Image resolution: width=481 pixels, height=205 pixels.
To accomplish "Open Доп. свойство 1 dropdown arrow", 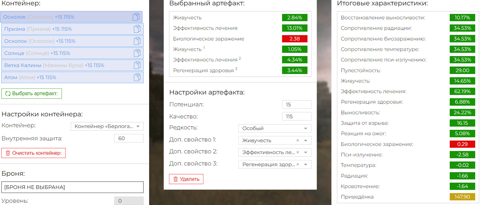I will point(306,141).
